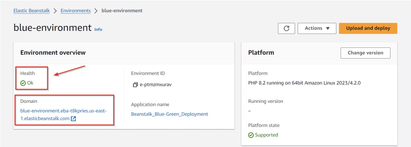
Task: Open Beanstalk_Blue-Green_Deployment application link
Action: click(x=169, y=114)
